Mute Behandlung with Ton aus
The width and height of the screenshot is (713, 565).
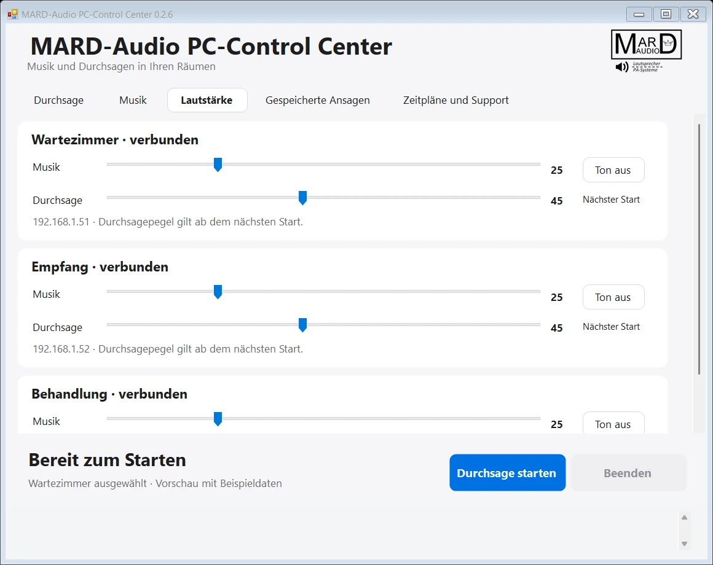coord(613,423)
